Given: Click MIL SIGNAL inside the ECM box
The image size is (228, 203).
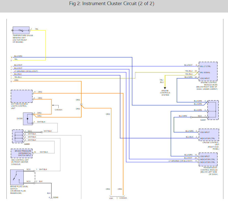Looking at the screenshot, I should pos(205,72).
